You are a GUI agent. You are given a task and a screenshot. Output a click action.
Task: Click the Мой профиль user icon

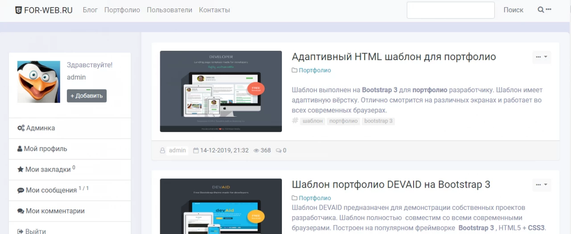(x=20, y=149)
